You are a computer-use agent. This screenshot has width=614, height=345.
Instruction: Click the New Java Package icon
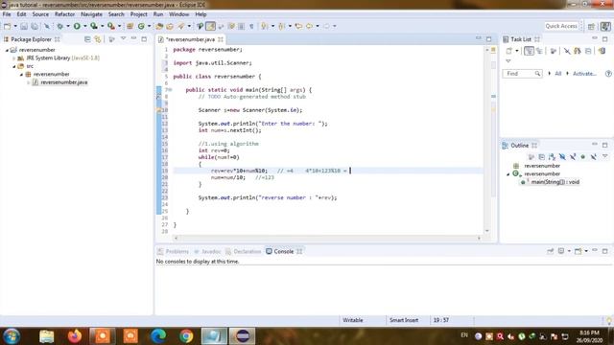point(130,26)
